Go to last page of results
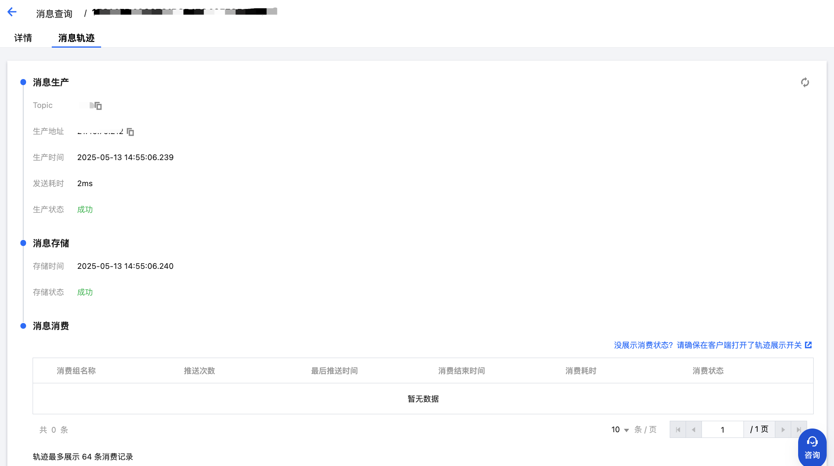This screenshot has width=834, height=466. coord(798,430)
